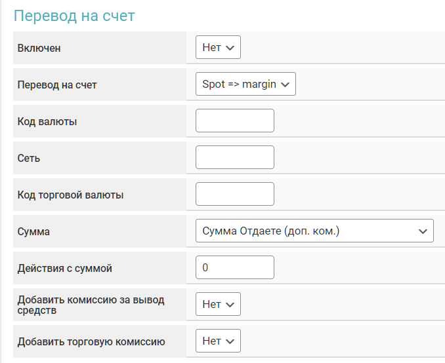Viewport: 445px width, 363px height.
Task: Click the Перевод на счет section heading
Action: (x=74, y=16)
